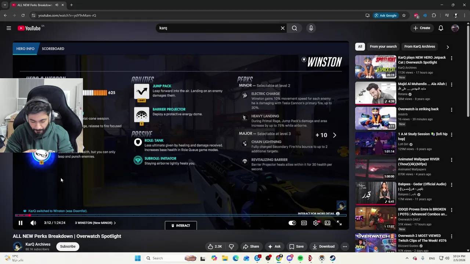Screen dimensions: 470x264
Task: Open options for Balqees - Gedar video
Action: pos(452,185)
